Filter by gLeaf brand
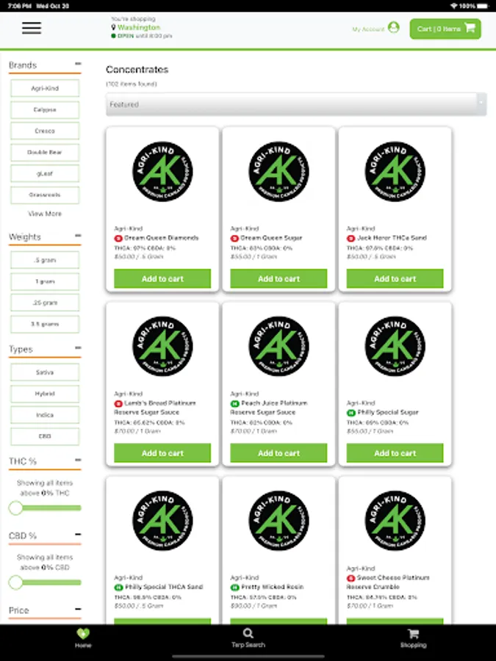 click(45, 173)
